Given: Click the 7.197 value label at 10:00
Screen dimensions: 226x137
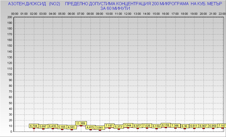Looking at the screenshot, I should (x=109, y=126).
